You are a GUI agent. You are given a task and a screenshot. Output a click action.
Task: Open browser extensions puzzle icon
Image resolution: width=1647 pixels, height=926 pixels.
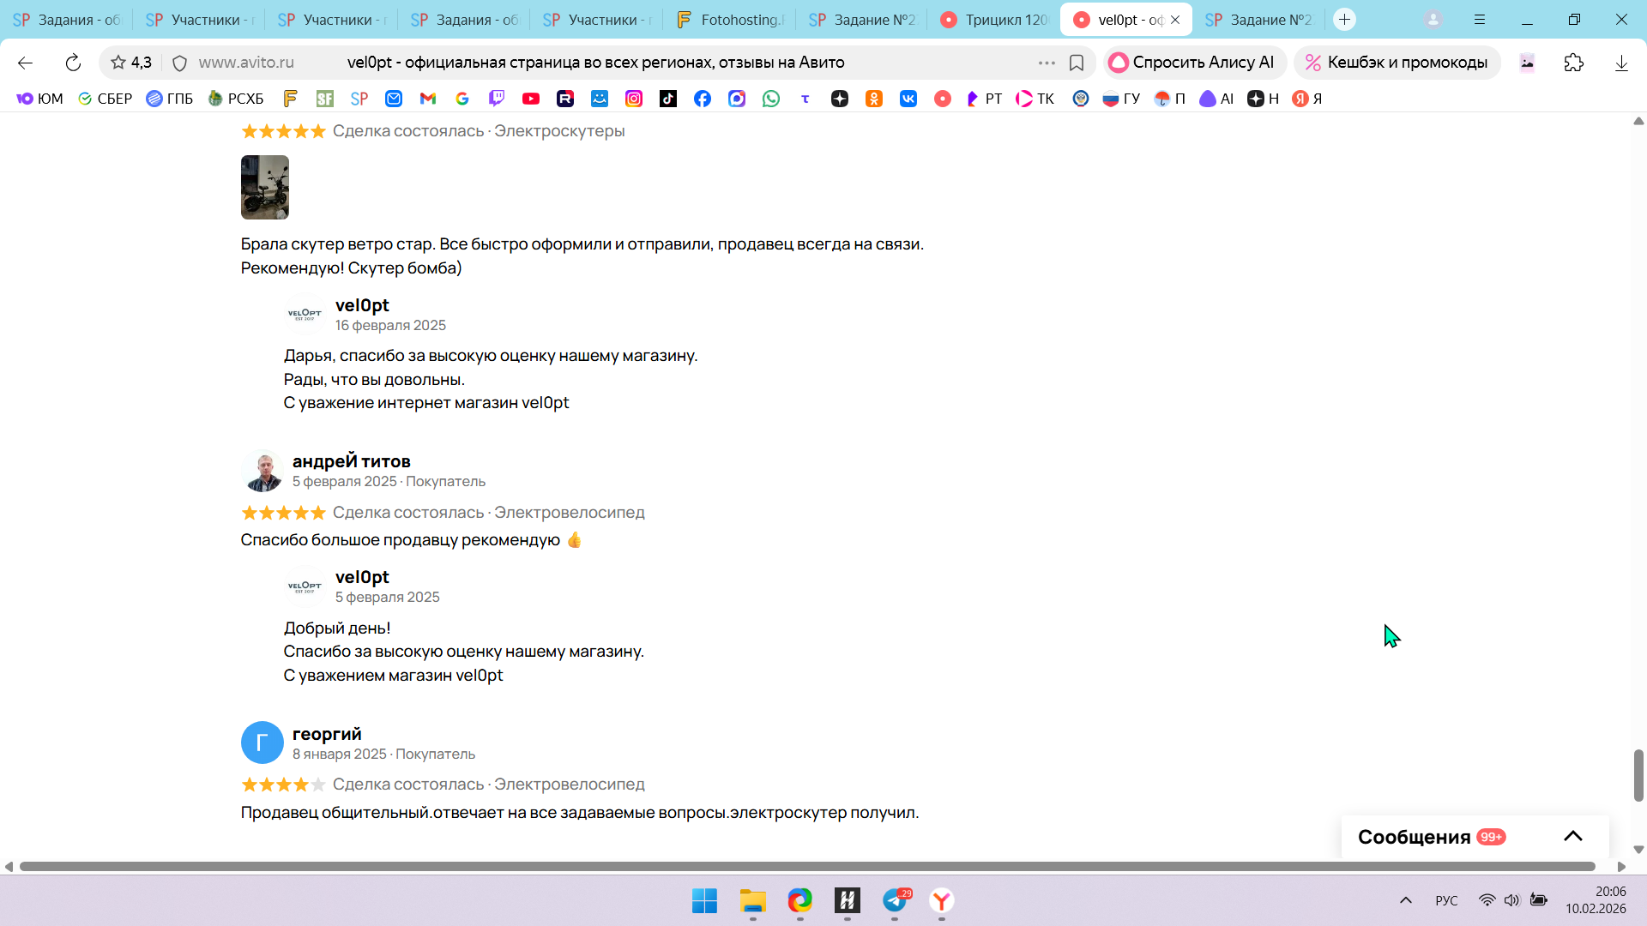pos(1574,63)
